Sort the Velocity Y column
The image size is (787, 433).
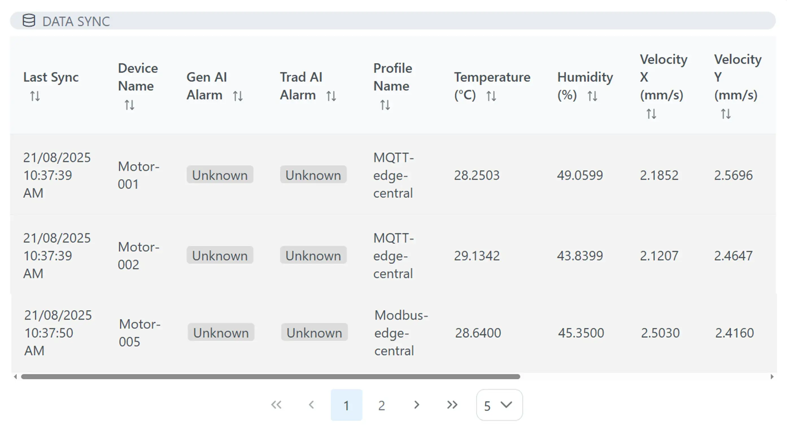coord(725,115)
